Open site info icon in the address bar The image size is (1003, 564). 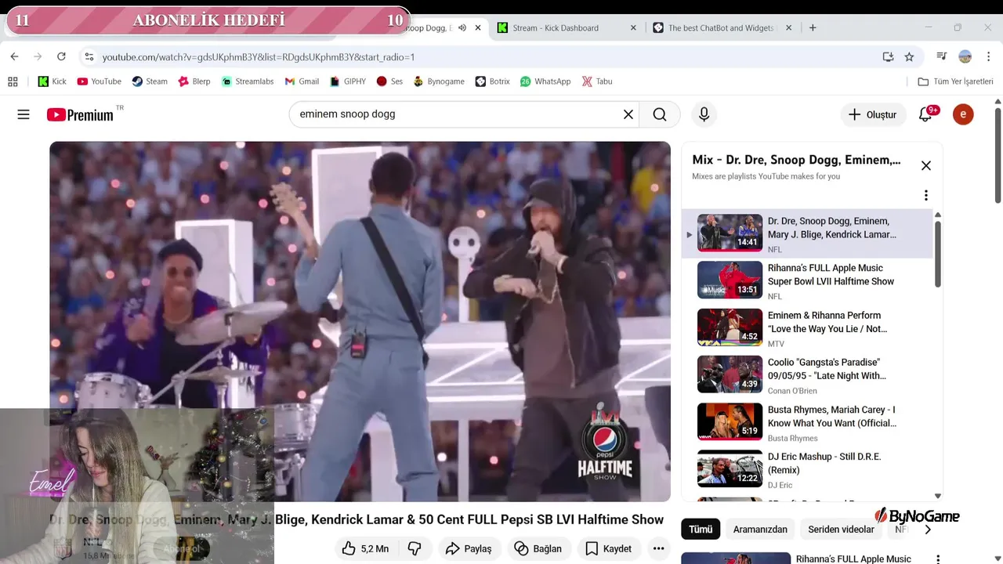pos(89,56)
